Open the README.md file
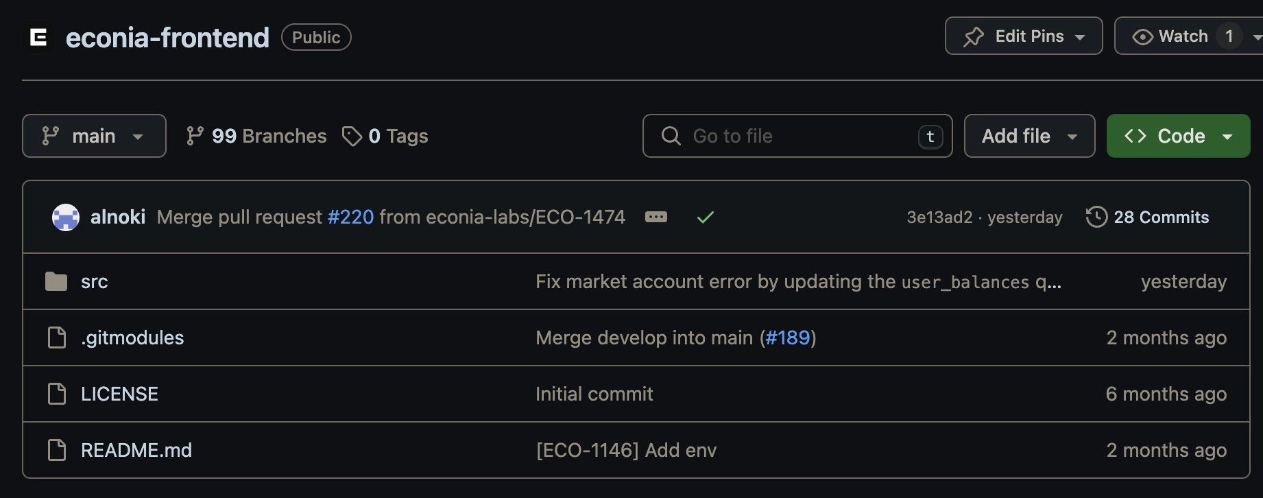1263x498 pixels. pyautogui.click(x=136, y=450)
